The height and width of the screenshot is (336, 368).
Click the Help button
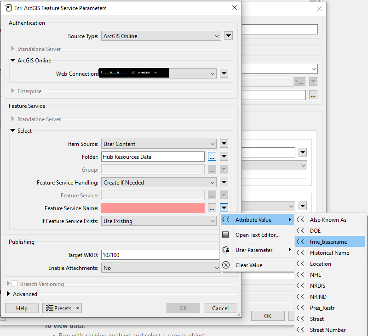click(x=22, y=308)
